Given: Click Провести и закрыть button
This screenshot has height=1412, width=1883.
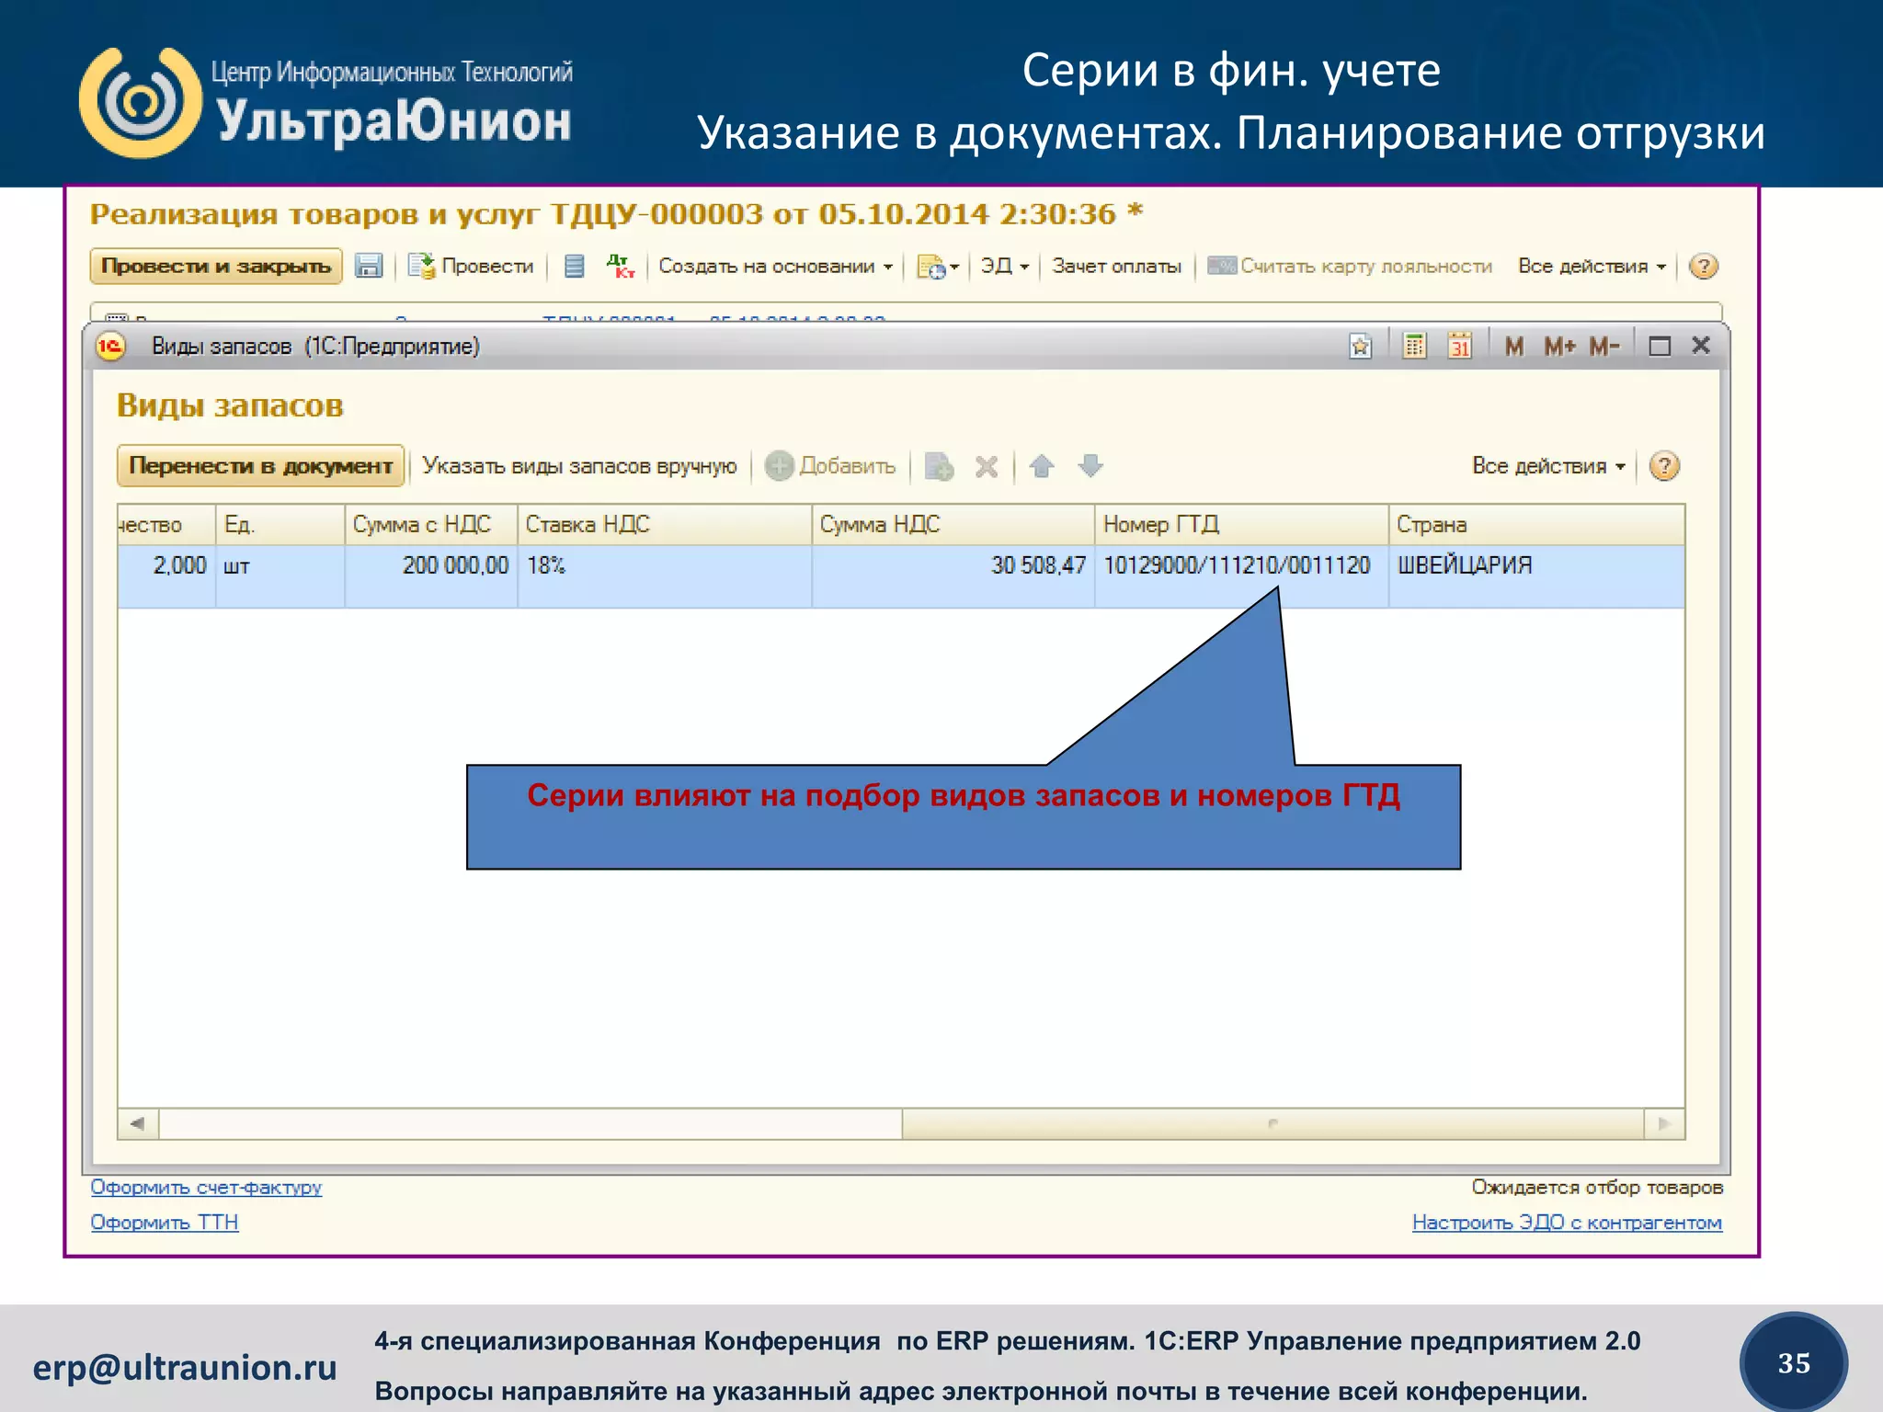Looking at the screenshot, I should point(216,267).
